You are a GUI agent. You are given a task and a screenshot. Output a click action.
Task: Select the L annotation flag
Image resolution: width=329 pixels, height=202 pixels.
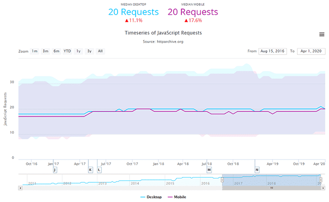tap(99, 170)
